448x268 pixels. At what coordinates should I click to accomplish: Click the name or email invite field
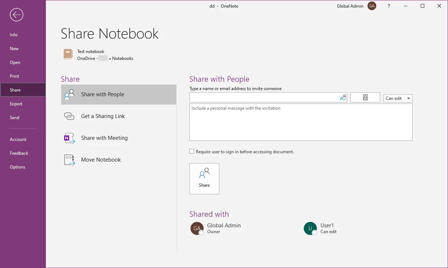(268, 97)
